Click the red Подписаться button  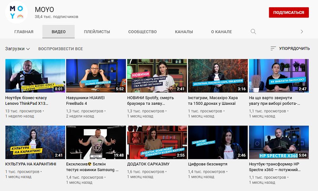pos(289,13)
